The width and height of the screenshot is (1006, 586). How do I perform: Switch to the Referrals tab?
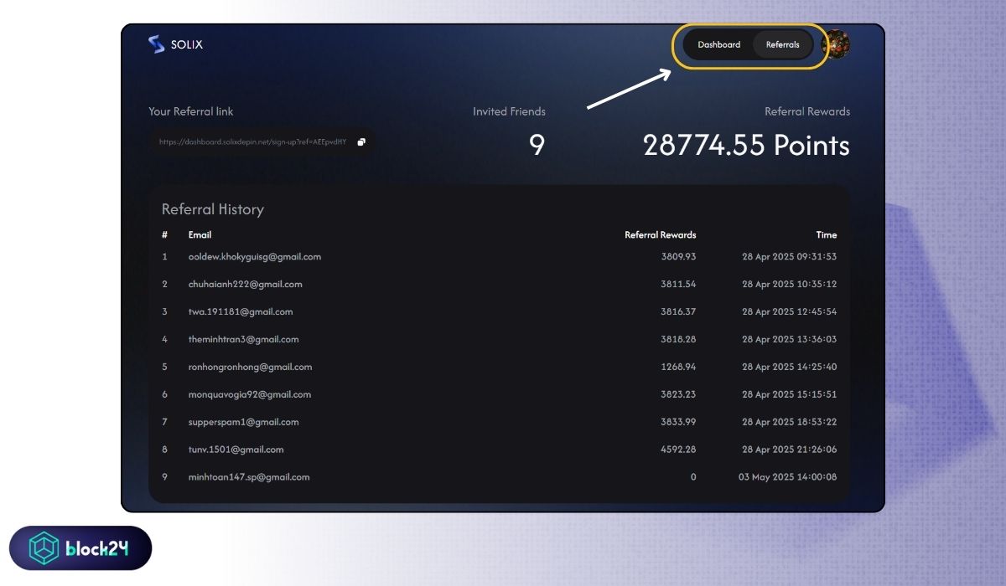tap(782, 44)
